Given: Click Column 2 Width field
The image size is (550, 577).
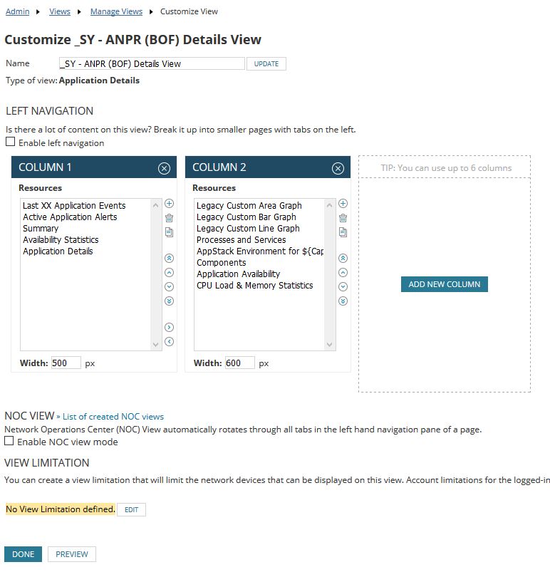Looking at the screenshot, I should tap(239, 363).
